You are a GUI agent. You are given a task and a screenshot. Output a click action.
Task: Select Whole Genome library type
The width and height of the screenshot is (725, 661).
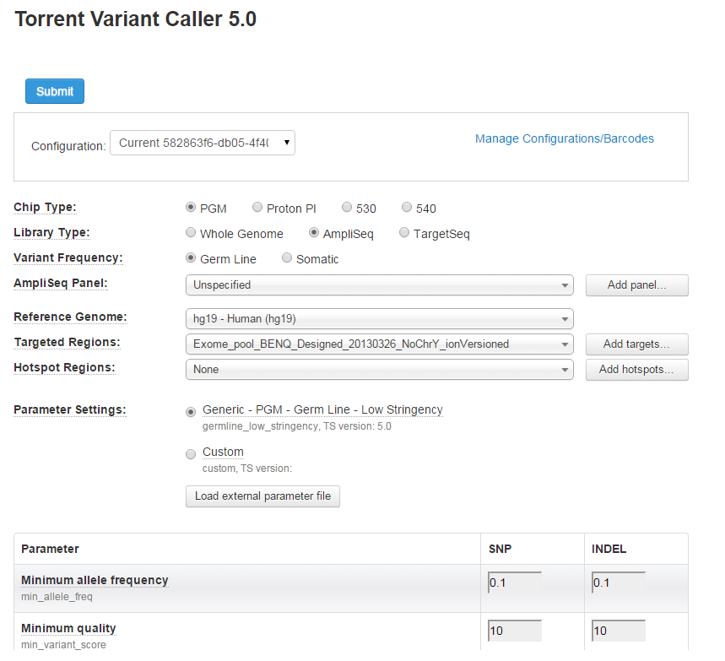[x=191, y=233]
